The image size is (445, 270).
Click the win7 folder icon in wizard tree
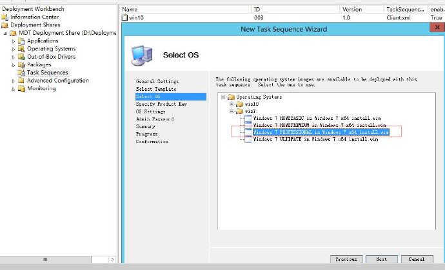(x=240, y=111)
